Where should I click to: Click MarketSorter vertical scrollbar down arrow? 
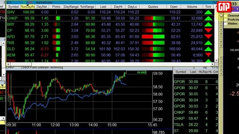217,60
